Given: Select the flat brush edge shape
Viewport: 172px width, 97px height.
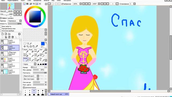Looking at the screenshot, I should 46,64.
